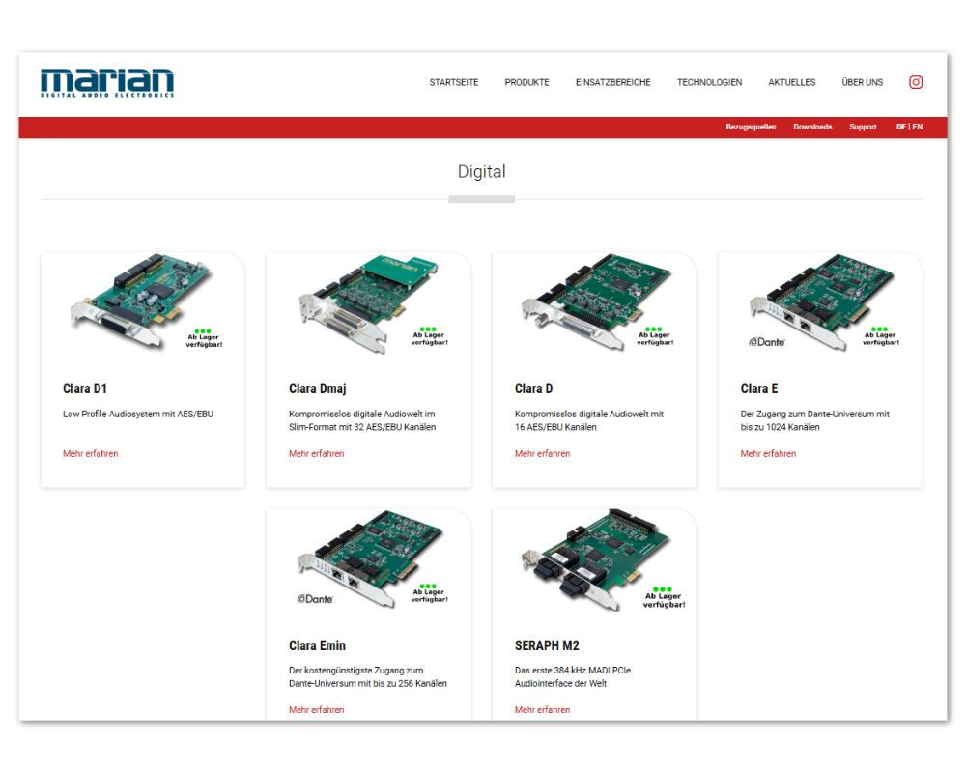Go to Startseite in navigation

(x=454, y=82)
